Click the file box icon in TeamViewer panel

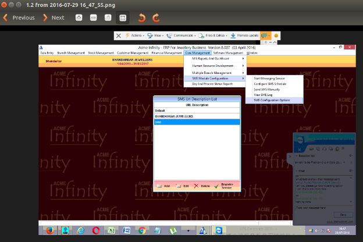tap(337, 149)
